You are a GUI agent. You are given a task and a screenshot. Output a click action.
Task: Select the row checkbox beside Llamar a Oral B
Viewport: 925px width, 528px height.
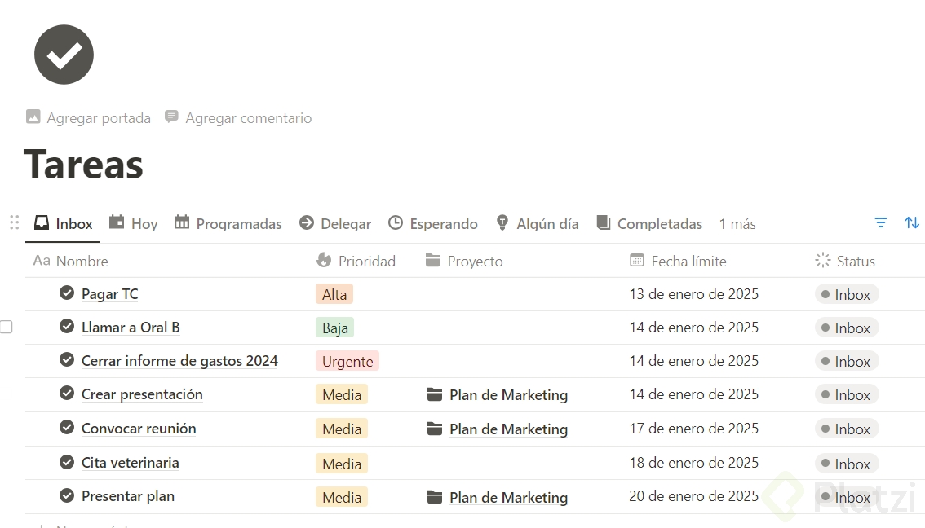click(7, 327)
